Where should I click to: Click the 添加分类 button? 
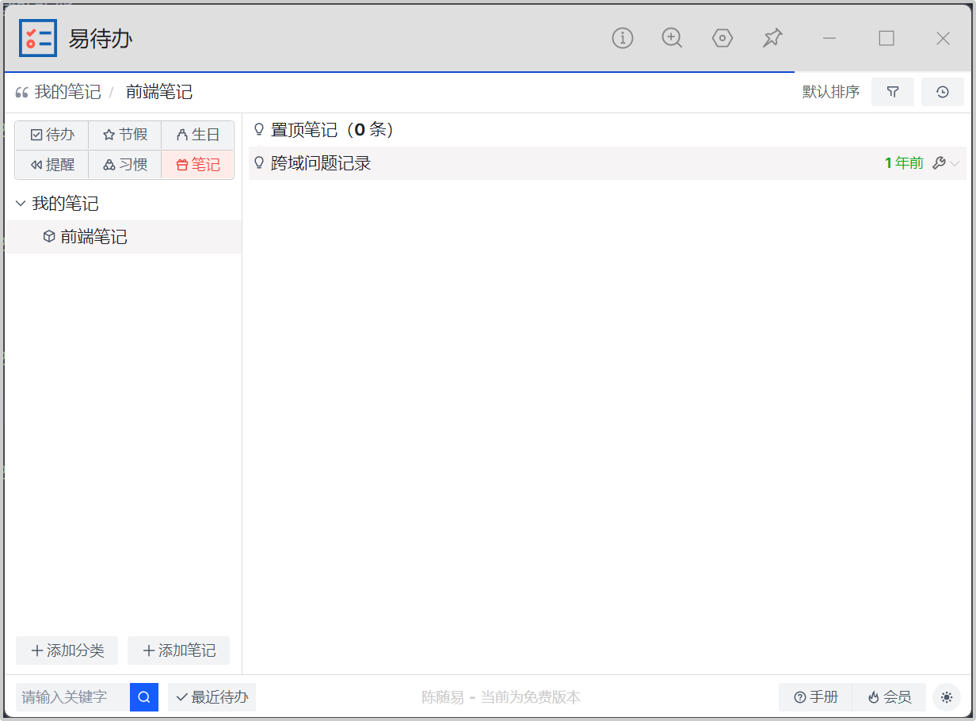(x=67, y=650)
